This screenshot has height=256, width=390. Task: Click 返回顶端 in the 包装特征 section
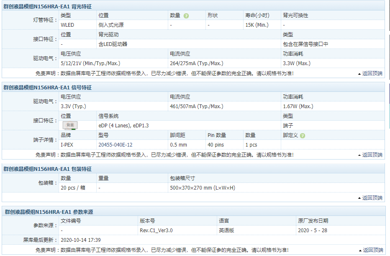(x=370, y=198)
